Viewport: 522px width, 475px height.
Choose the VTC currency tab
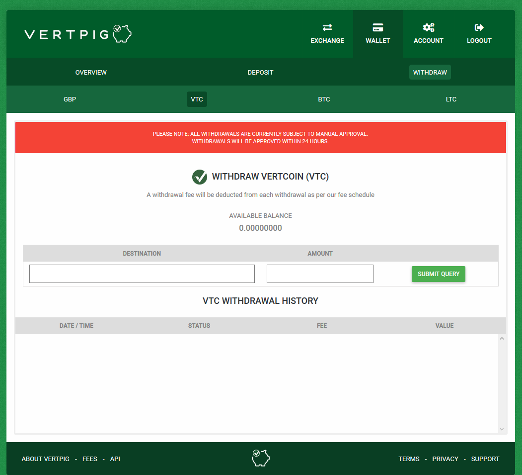[x=197, y=99]
